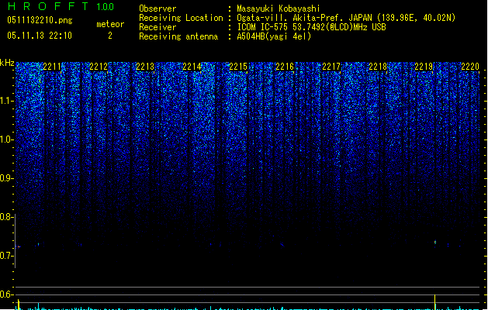
Task: Click the bright meteor echo spot below 2219
Action: pos(435,242)
